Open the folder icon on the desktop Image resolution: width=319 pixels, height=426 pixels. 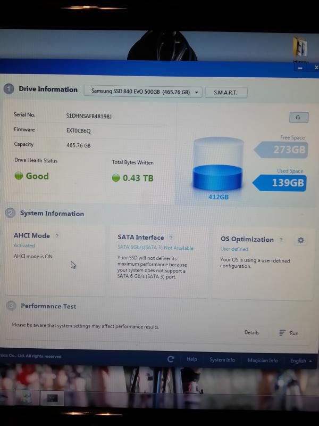click(300, 47)
